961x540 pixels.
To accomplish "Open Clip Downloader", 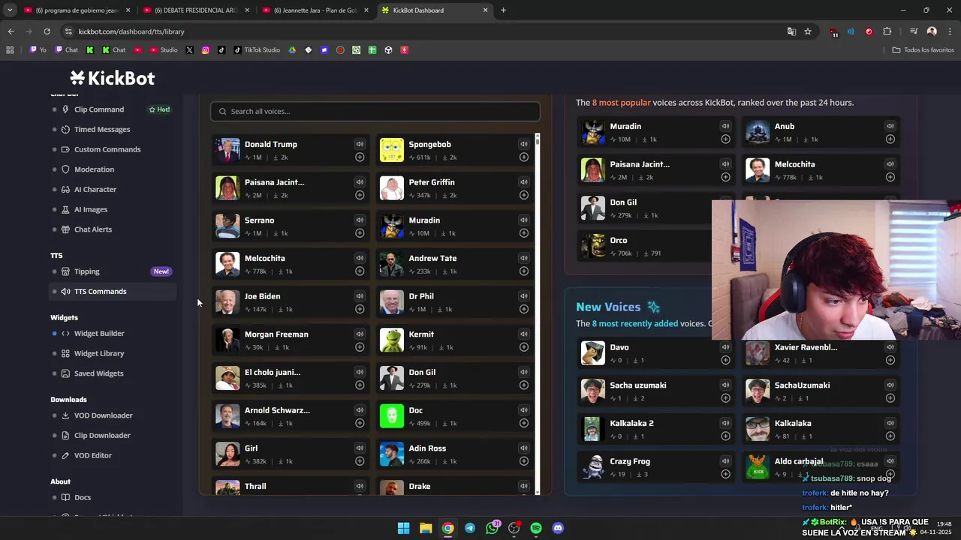I will click(x=102, y=435).
